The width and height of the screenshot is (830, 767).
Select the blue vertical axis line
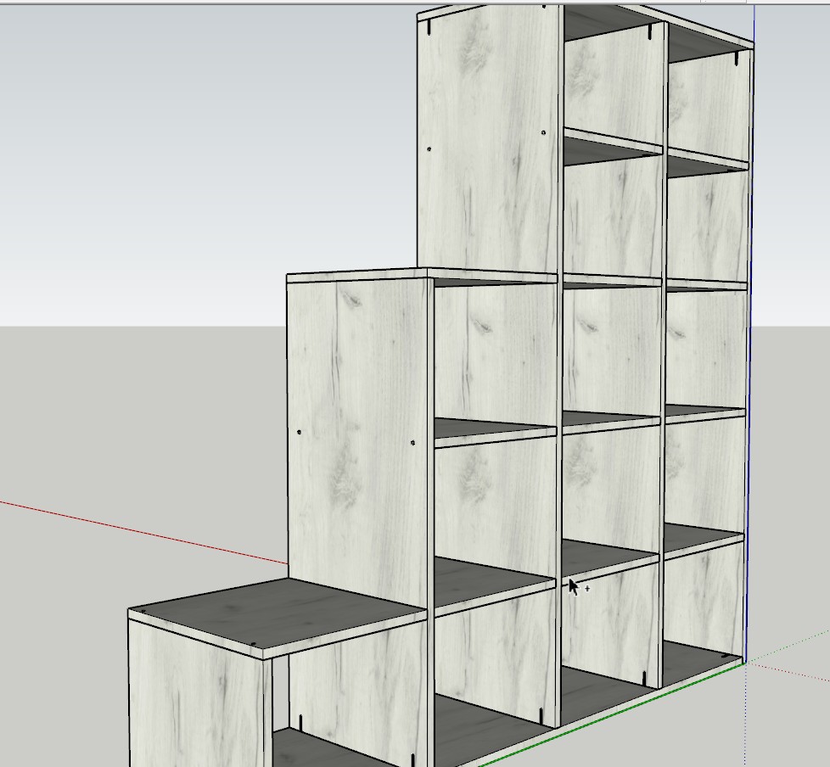752,333
